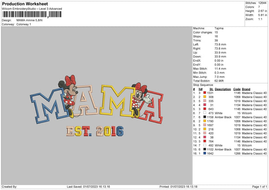Screen dimensions: 269x190
Task: Click the yellow swatch in stop row 2
Action: point(205,97)
